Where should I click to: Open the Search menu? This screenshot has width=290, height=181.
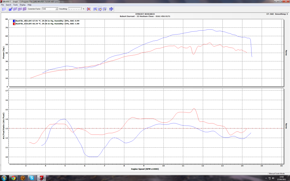point(8,5)
